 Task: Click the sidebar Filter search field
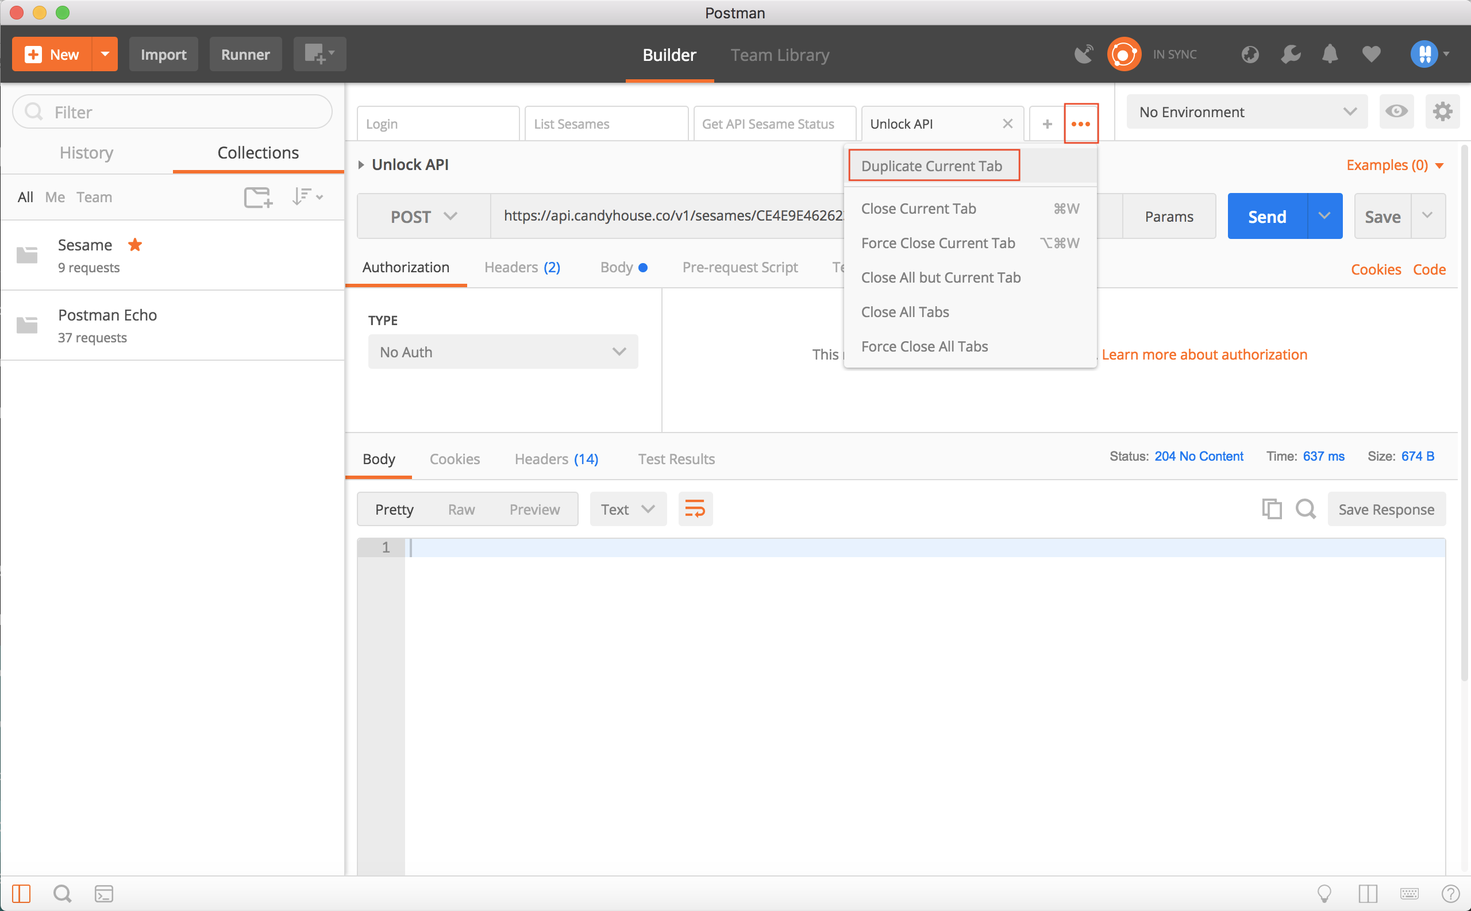pyautogui.click(x=172, y=111)
